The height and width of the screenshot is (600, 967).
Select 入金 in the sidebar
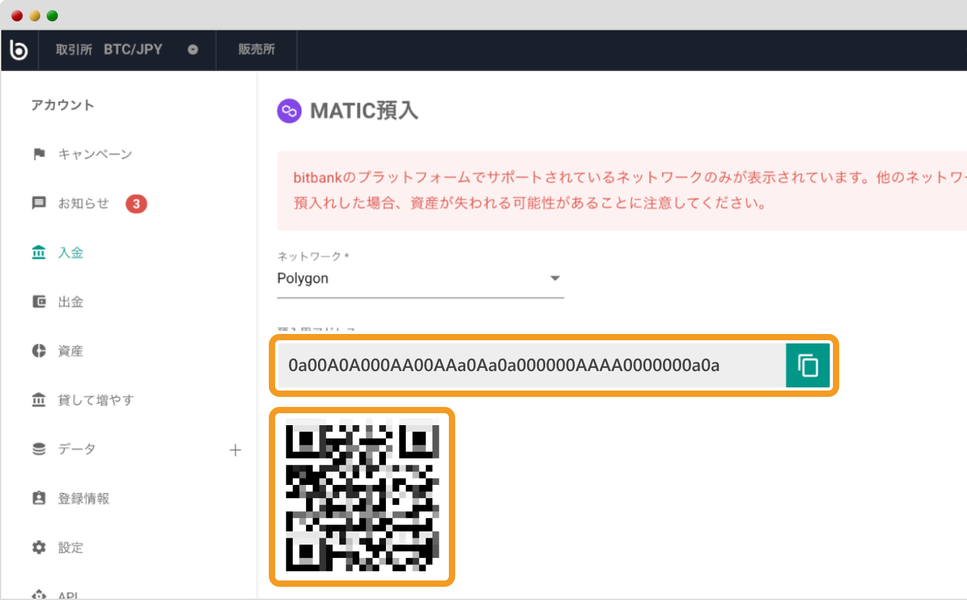tap(71, 252)
